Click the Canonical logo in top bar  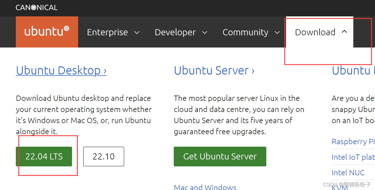tap(37, 7)
